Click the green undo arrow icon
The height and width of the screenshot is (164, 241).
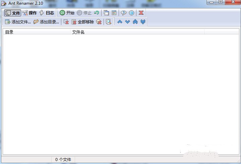pos(97,13)
